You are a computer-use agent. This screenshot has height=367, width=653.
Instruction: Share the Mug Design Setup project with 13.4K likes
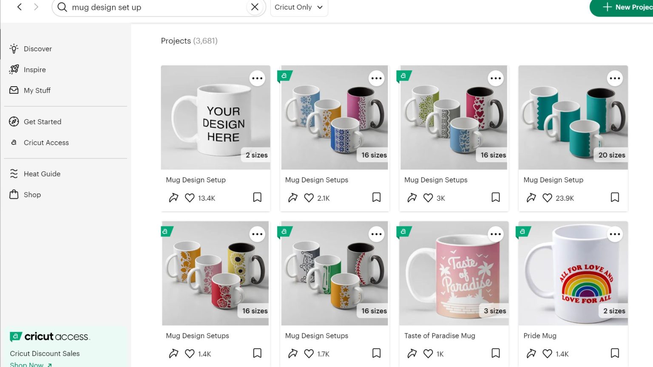coord(173,198)
